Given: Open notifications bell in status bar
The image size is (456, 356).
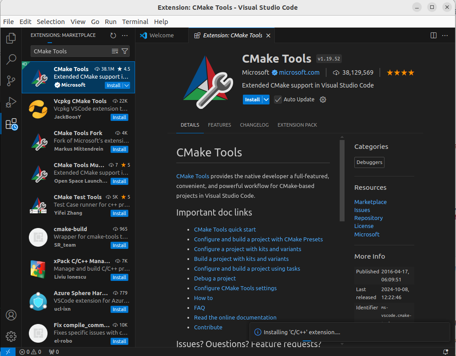Looking at the screenshot, I should (x=445, y=352).
